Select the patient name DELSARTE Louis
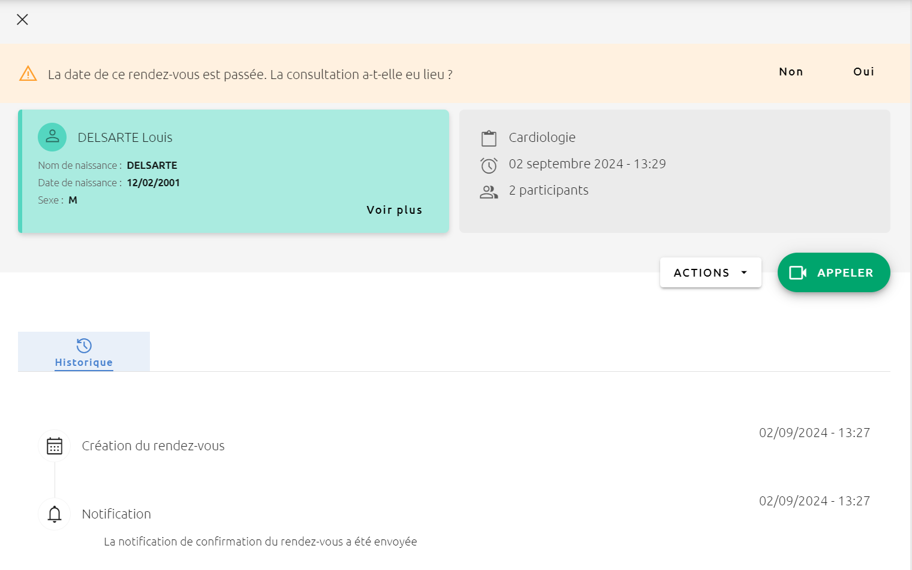This screenshot has height=570, width=912. [x=125, y=138]
